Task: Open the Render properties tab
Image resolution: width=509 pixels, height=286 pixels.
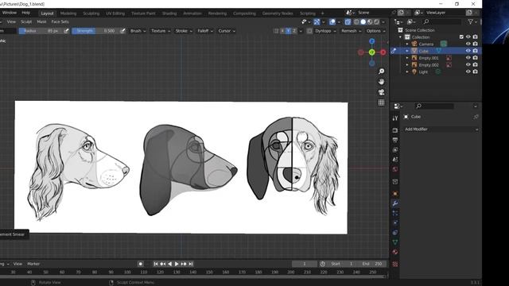Action: (395, 130)
